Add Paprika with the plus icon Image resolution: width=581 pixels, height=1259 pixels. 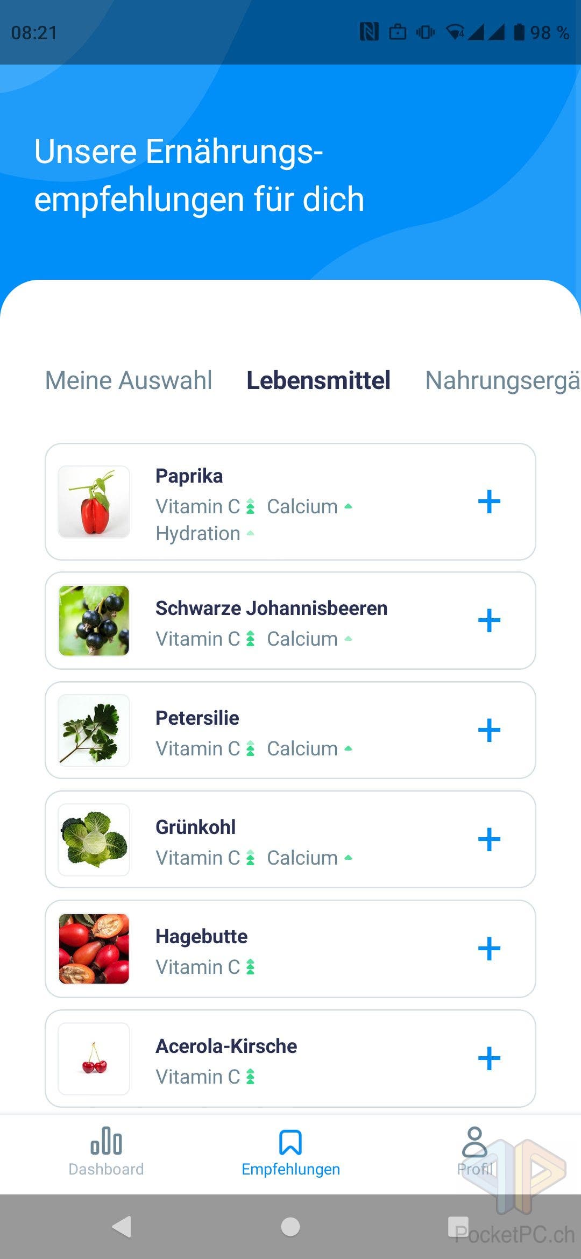tap(489, 502)
